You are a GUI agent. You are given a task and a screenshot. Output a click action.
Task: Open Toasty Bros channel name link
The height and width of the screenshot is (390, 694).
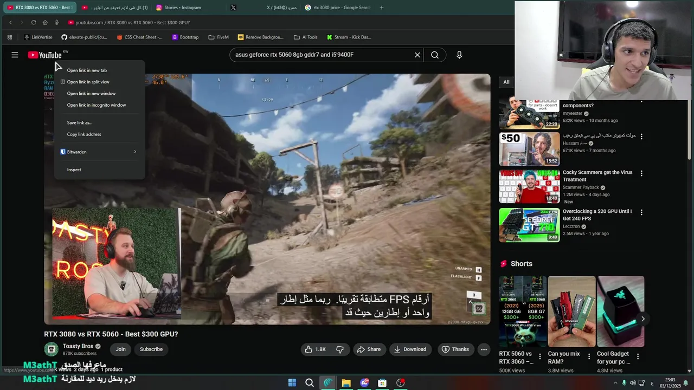coord(78,346)
